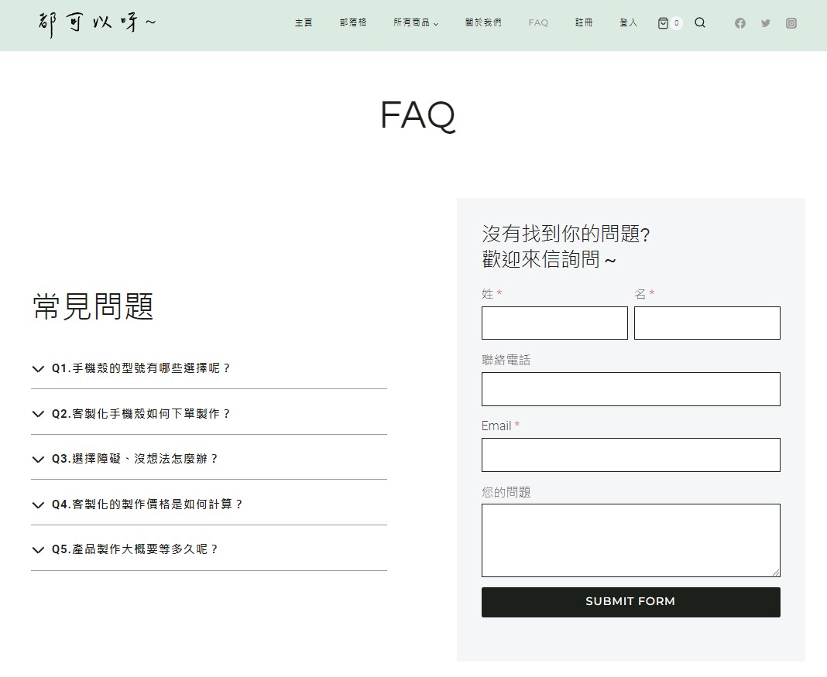Open the Facebook social icon
This screenshot has height=677, width=827.
click(740, 23)
